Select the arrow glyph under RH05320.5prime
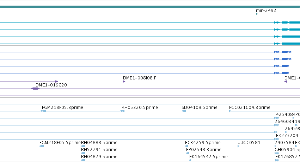The image size is (300, 162). point(122,111)
